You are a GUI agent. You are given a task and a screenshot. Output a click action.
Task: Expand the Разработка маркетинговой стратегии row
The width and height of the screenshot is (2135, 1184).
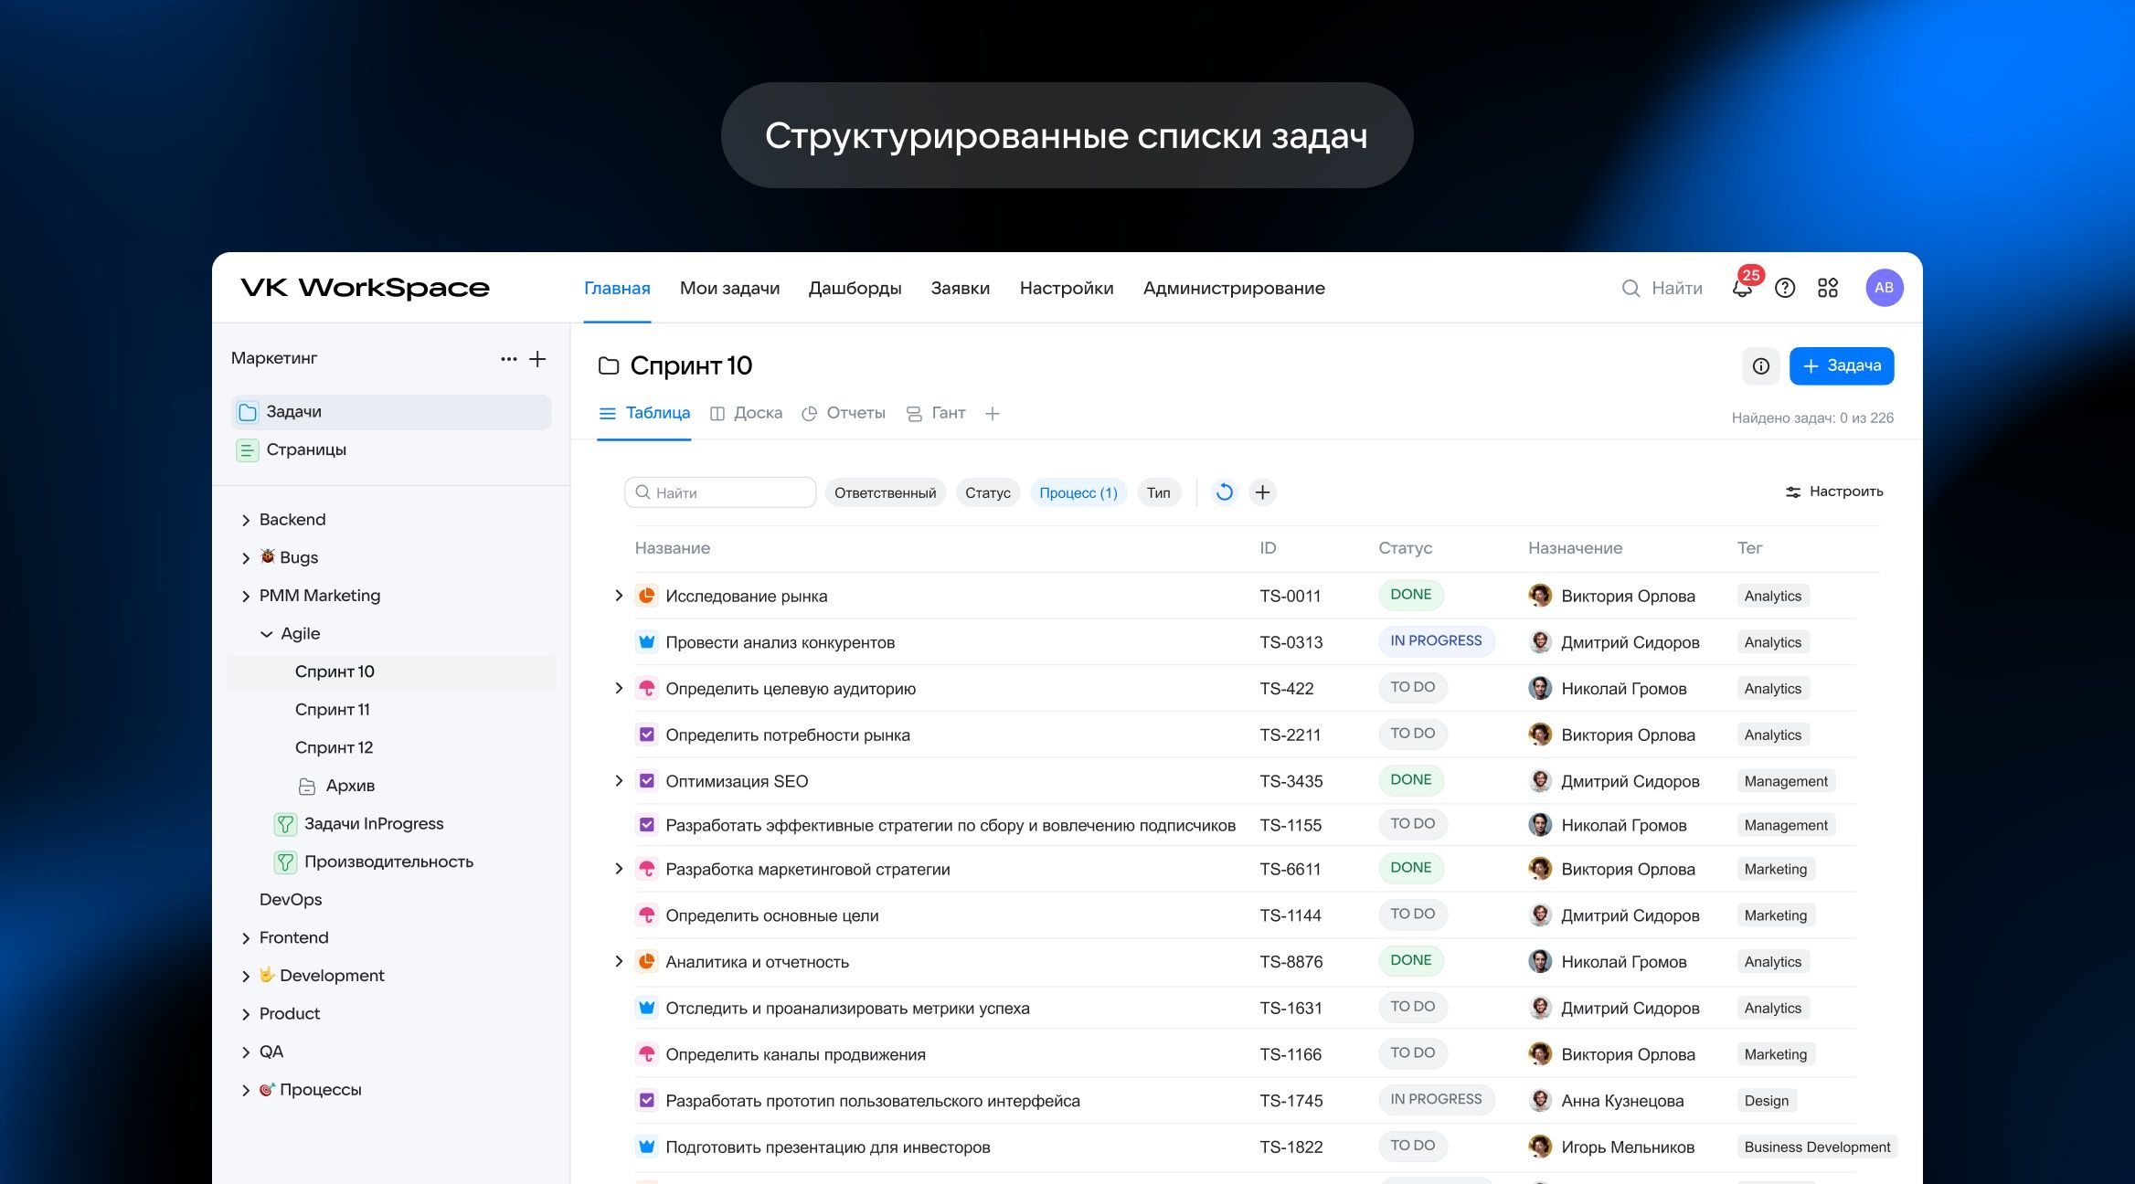(x=619, y=869)
